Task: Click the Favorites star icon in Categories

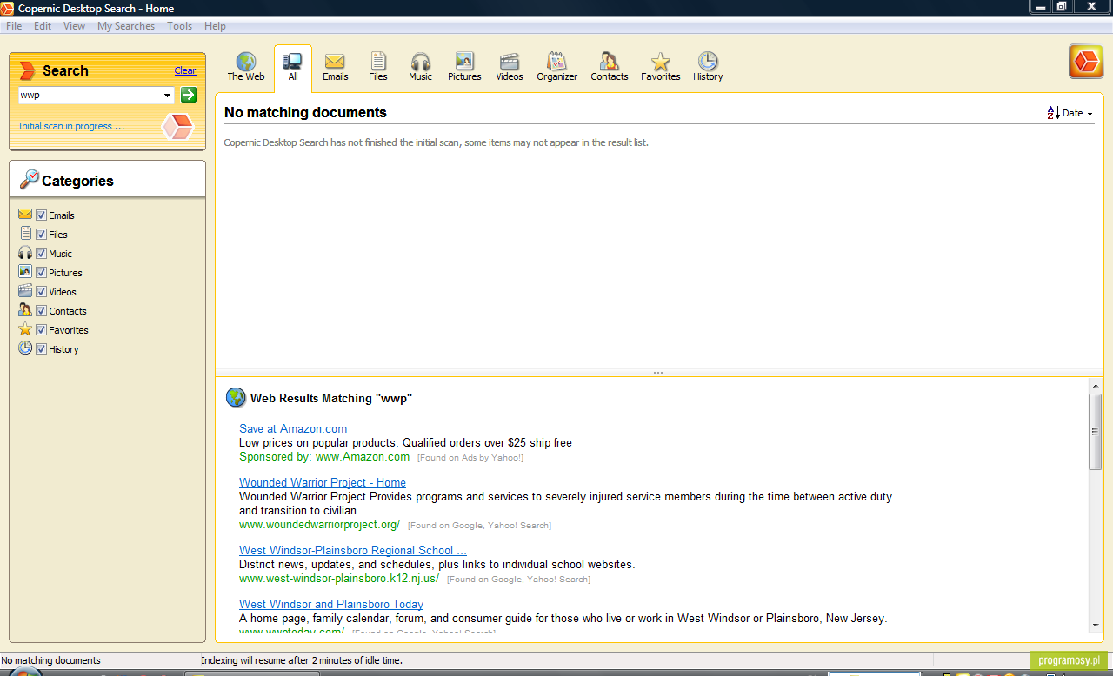Action: pos(25,329)
